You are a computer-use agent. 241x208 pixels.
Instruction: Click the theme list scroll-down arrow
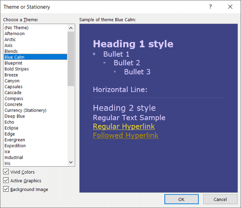point(71,162)
